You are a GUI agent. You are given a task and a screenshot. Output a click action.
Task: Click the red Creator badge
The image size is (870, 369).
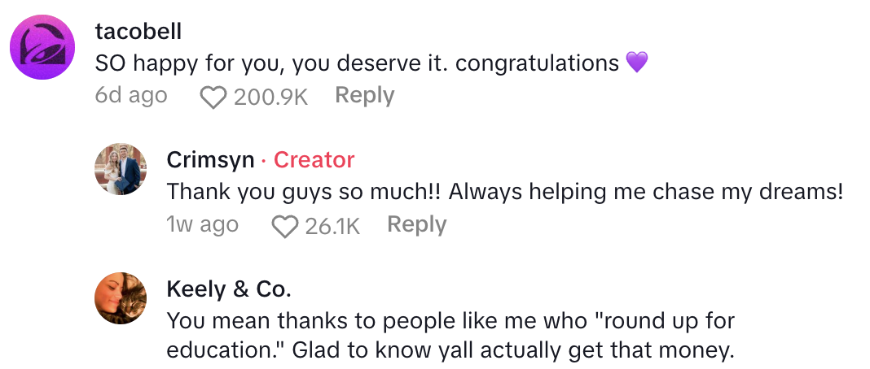[x=314, y=160]
